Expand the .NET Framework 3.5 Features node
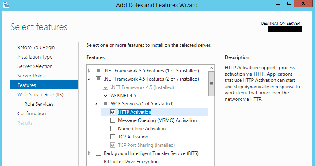315x166 pixels. coord(90,71)
